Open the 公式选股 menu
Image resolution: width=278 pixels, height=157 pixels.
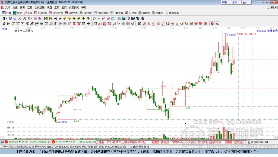[x=40, y=7]
